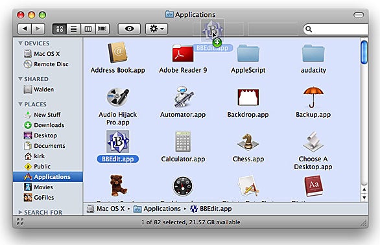
Task: Select the Automator.app robot icon
Action: click(x=184, y=97)
